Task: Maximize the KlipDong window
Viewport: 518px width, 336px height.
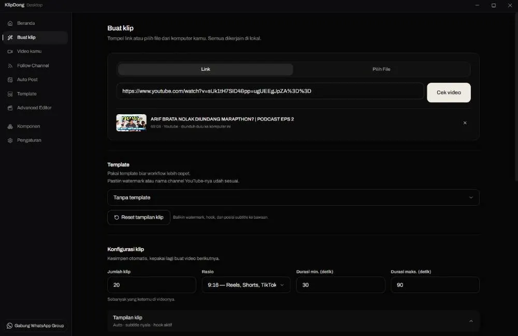Action: [494, 5]
